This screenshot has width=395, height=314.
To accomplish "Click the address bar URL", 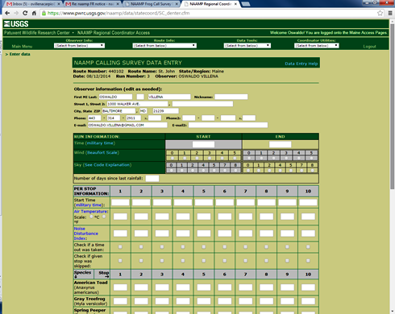I will (118, 13).
